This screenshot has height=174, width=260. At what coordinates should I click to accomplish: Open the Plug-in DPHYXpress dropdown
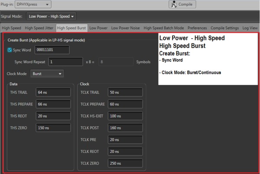click(x=33, y=4)
